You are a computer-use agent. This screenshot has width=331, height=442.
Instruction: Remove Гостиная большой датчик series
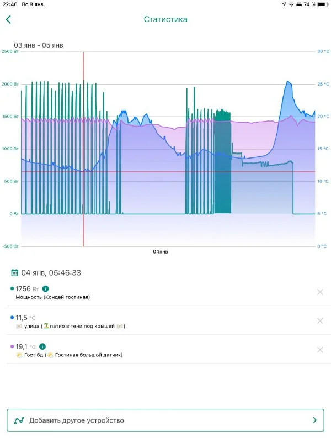pos(320,350)
